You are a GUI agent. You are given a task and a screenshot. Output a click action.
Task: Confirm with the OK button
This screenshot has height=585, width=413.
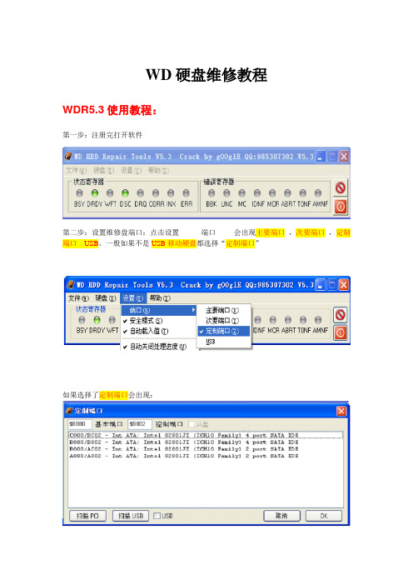(324, 516)
